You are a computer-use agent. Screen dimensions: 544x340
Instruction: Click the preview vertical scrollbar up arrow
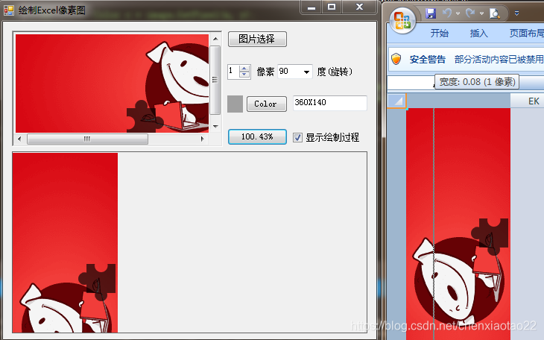215,39
